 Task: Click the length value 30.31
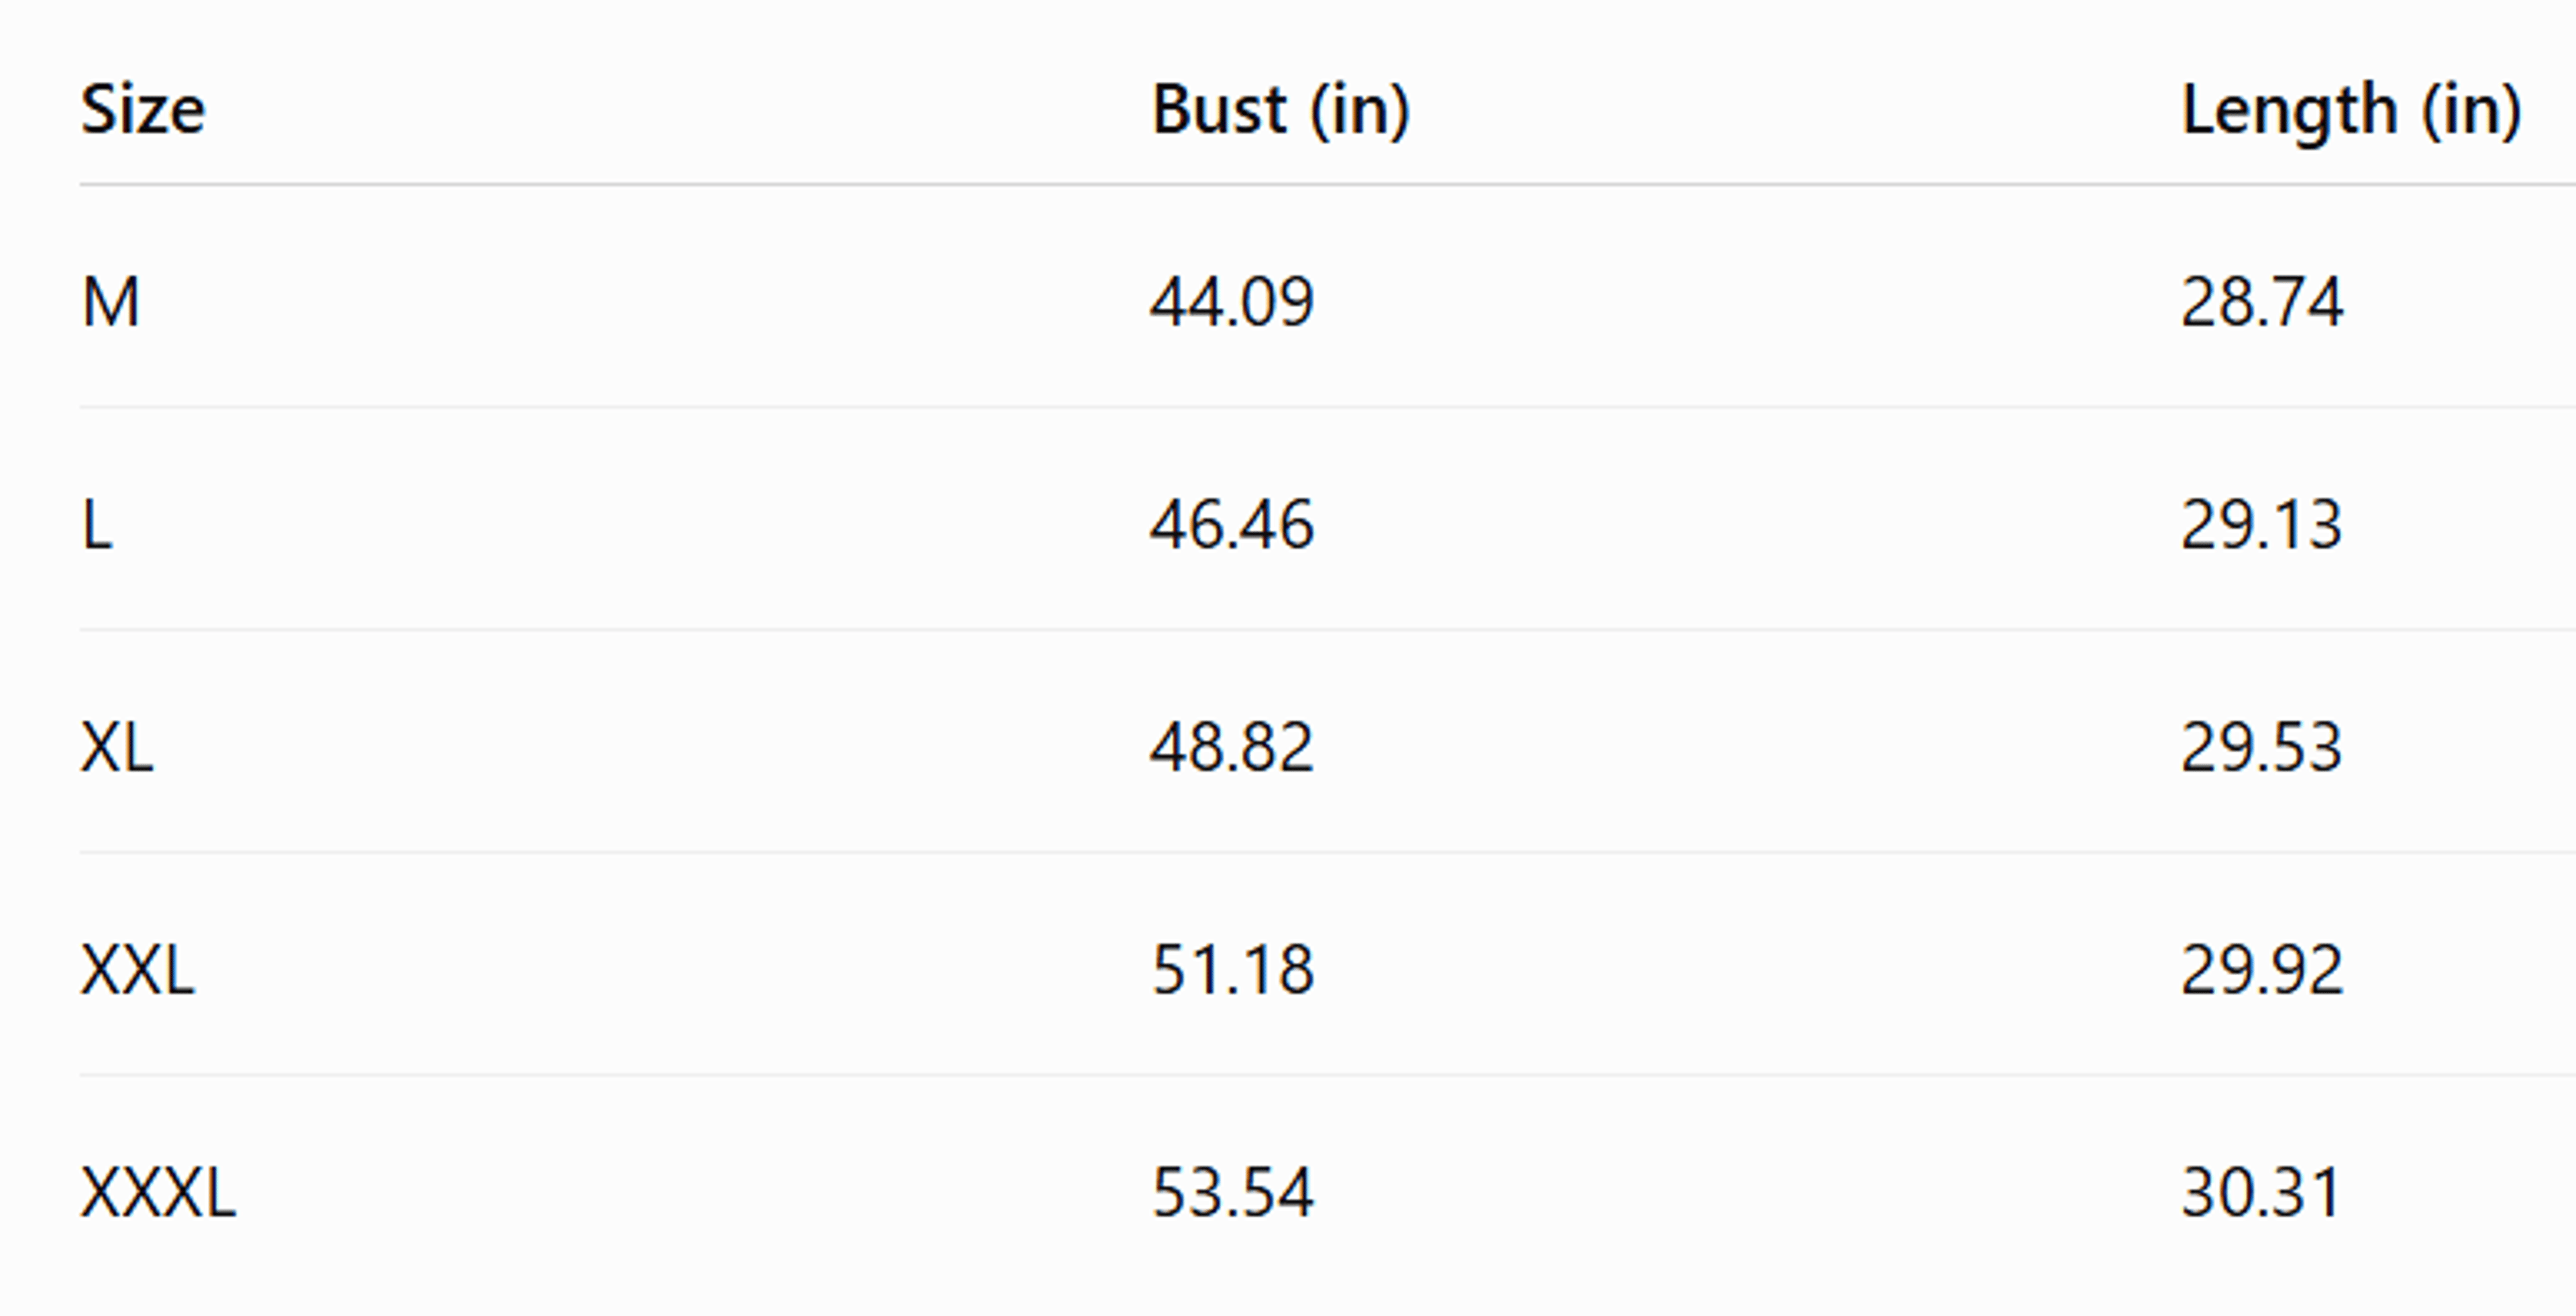[2262, 1192]
